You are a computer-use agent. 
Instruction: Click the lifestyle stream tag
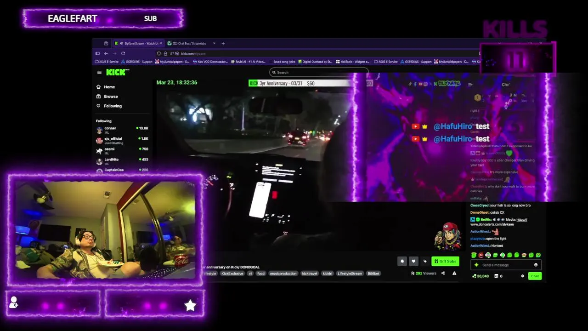tap(209, 274)
